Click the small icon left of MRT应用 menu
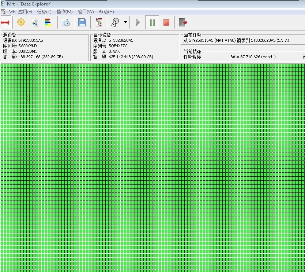The height and width of the screenshot is (272, 305). click(x=3, y=12)
